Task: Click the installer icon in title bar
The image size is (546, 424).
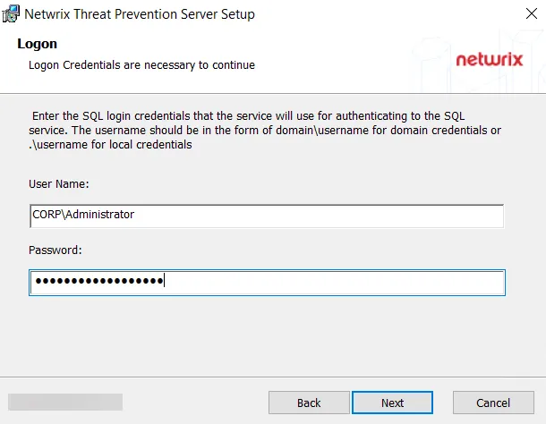Action: tap(11, 14)
